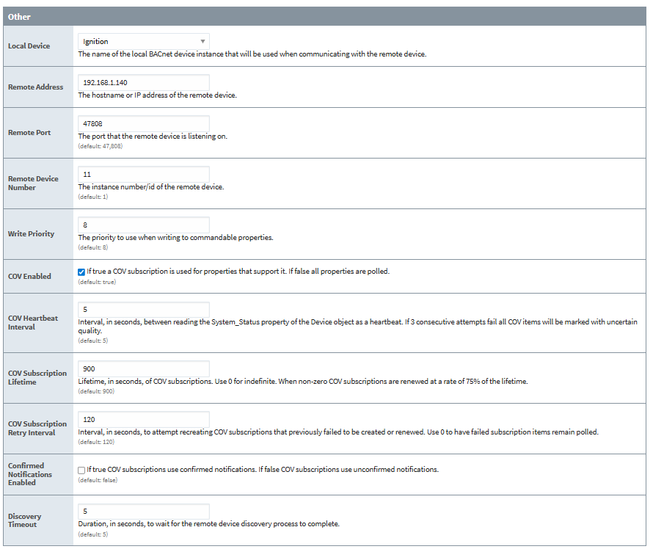Image resolution: width=653 pixels, height=549 pixels.
Task: Click the 'COV Subscription Retry Interval' label
Action: pyautogui.click(x=37, y=428)
